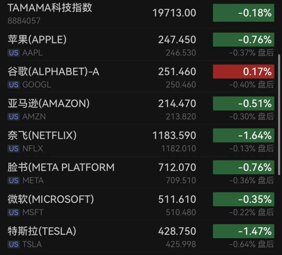The width and height of the screenshot is (282, 255).
Task: Open the 亚马逊(AMAZON) stock entry
Action: coord(49,103)
